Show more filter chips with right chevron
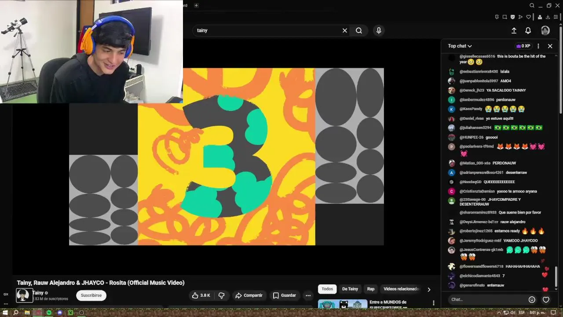The image size is (563, 317). pos(429,289)
